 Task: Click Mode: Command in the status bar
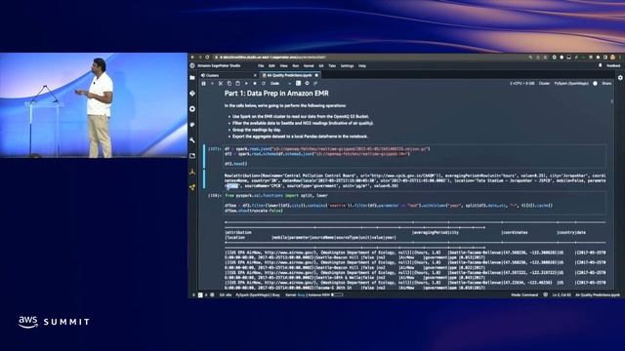point(524,294)
